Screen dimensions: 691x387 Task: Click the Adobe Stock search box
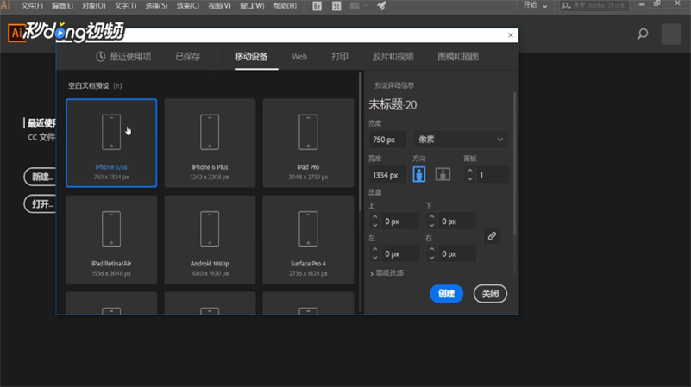(594, 5)
